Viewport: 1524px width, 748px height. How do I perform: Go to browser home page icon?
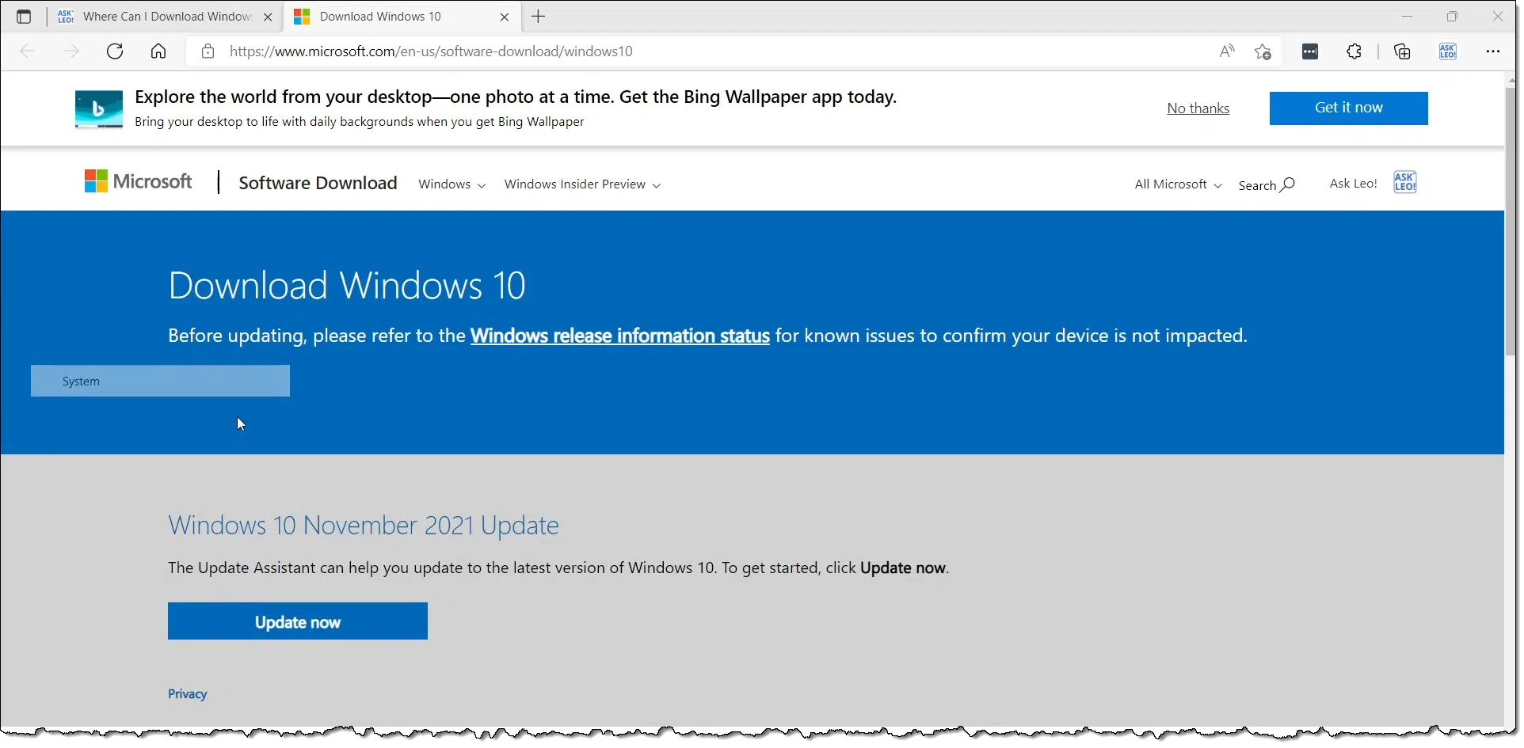pyautogui.click(x=158, y=51)
